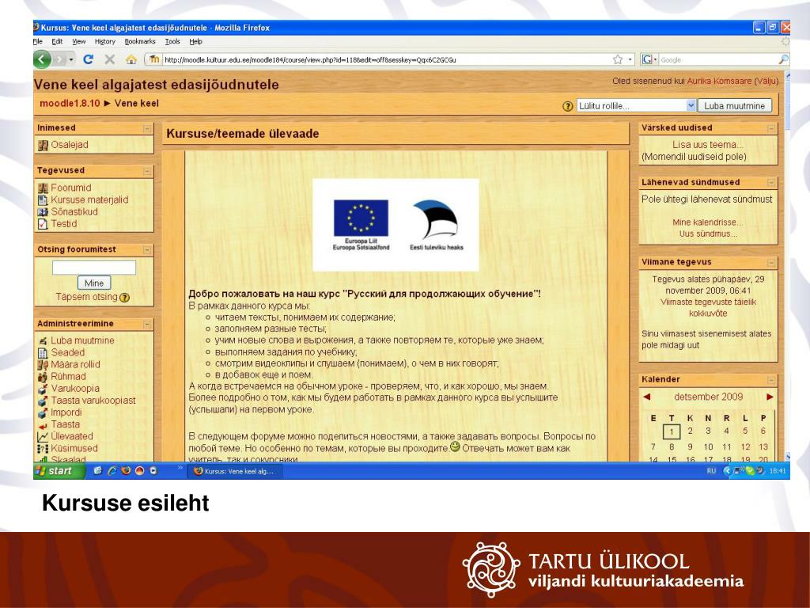Click the Sõnastikud glossary icon
Screen dimensions: 810x608
point(43,212)
